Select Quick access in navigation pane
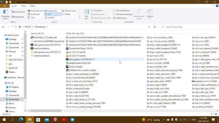Screen dimensions: 219x123 (13, 35)
